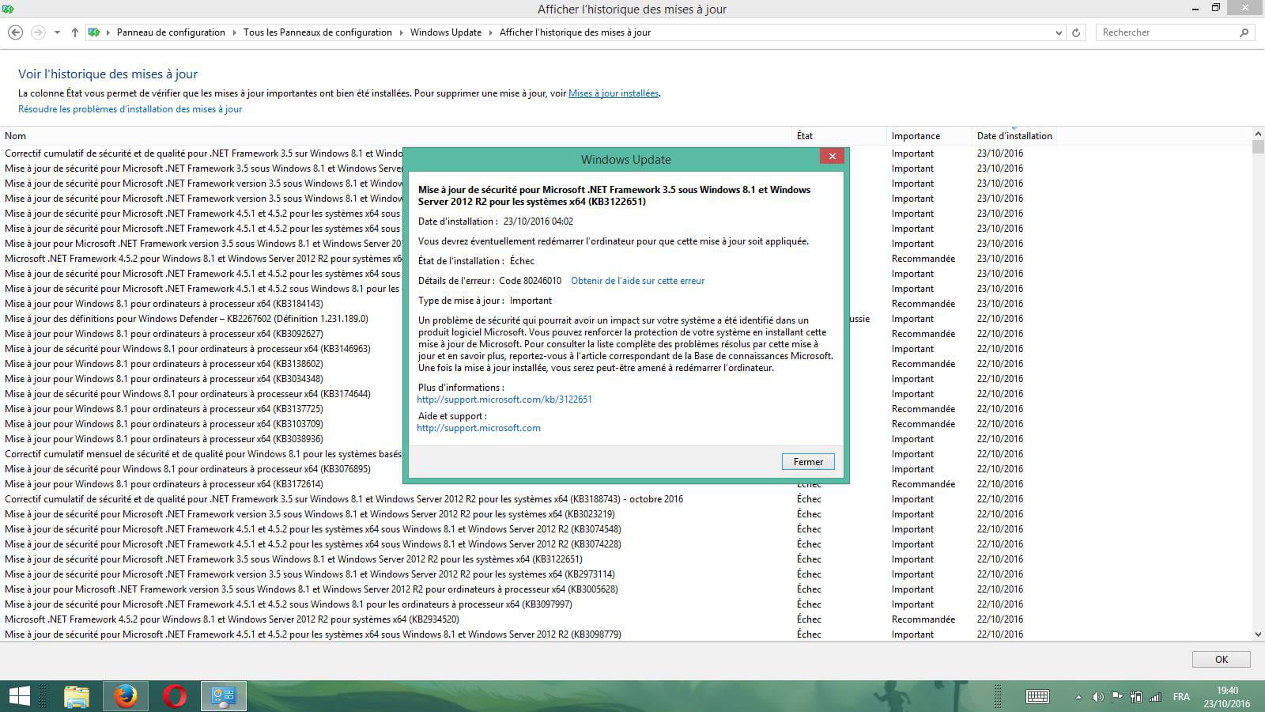The image size is (1265, 712).
Task: Select the KB2934520 .NET Framework 4.5.2 row
Action: (x=530, y=619)
